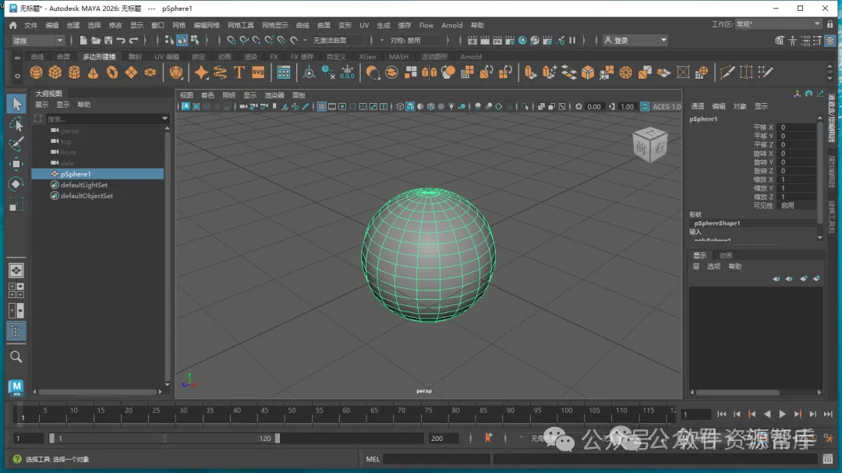This screenshot has width=842, height=473.
Task: Switch to the 雕刻 shelf tab
Action: pos(135,57)
